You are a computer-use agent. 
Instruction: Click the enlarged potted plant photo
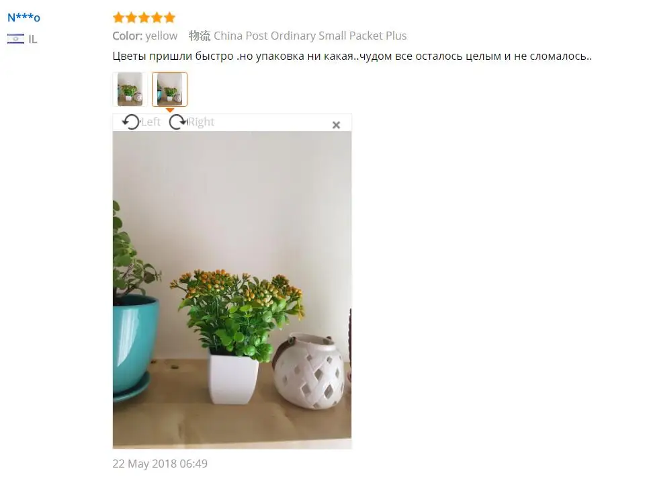point(232,290)
